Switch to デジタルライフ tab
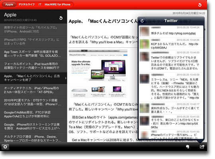The image size is (215, 159). coord(26,4)
